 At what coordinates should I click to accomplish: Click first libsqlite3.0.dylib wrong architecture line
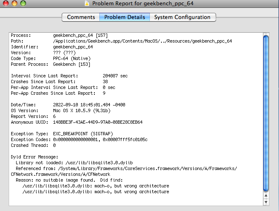point(96,186)
